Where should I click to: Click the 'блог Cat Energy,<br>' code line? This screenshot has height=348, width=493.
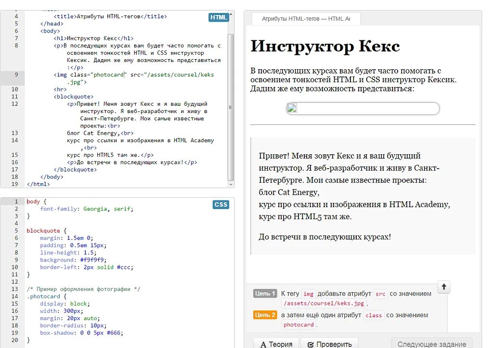click(100, 133)
